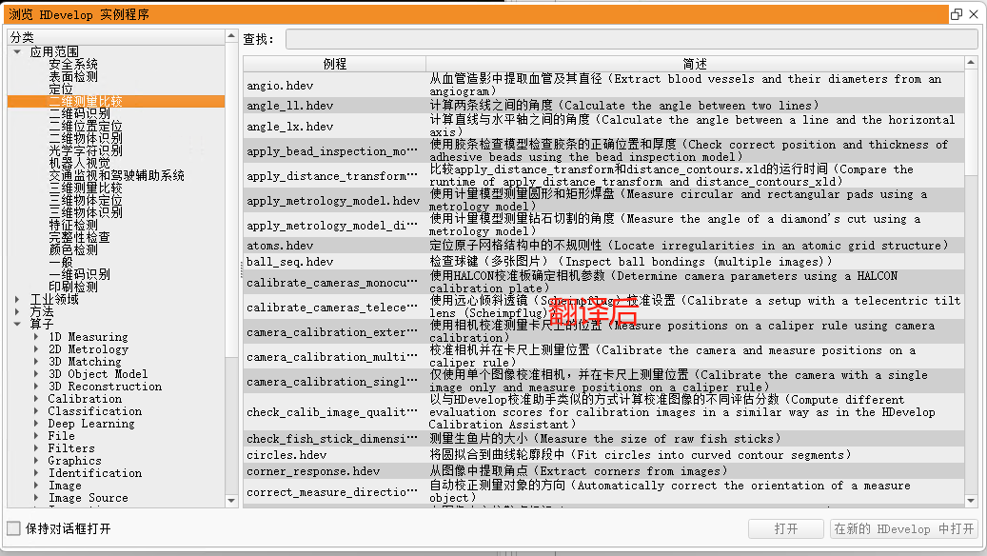Select 交通监视和驾驶辅助系统 category

click(116, 176)
